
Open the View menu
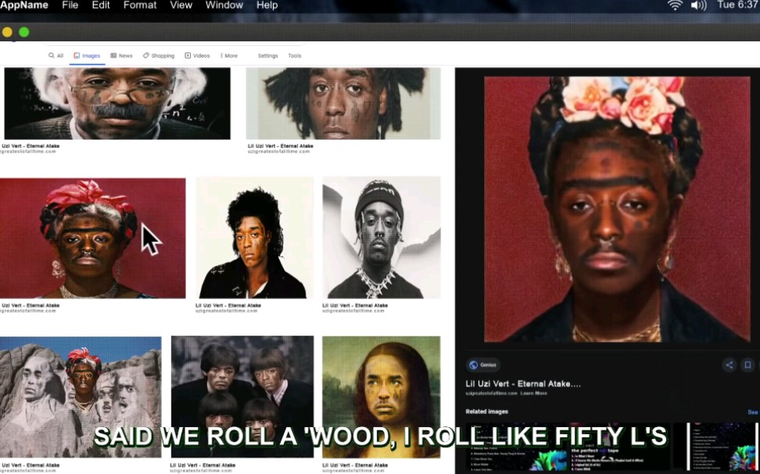[181, 5]
